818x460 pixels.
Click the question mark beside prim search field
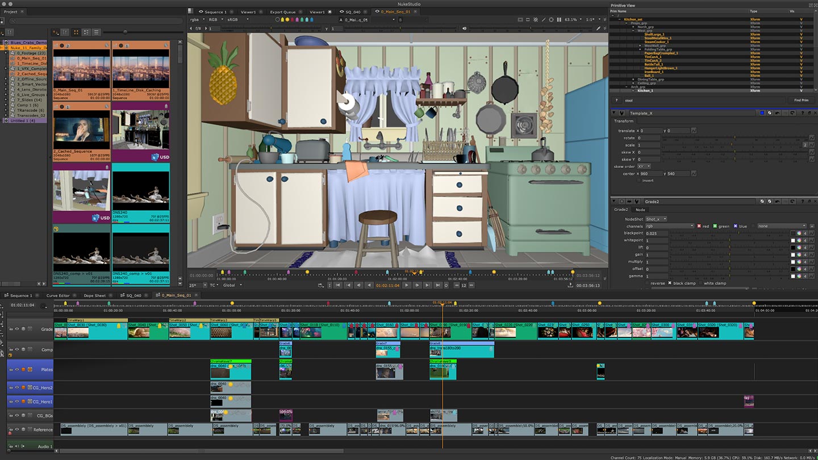coord(617,101)
